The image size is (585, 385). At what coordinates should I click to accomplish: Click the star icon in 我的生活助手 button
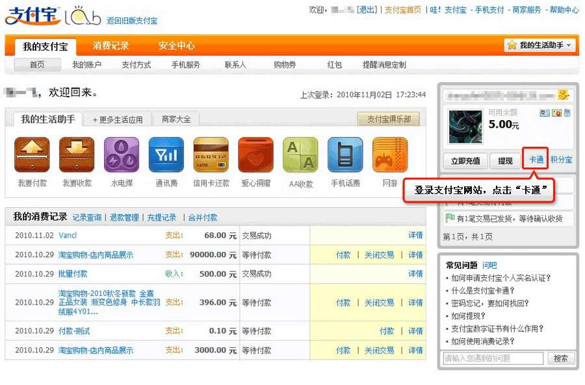(512, 45)
